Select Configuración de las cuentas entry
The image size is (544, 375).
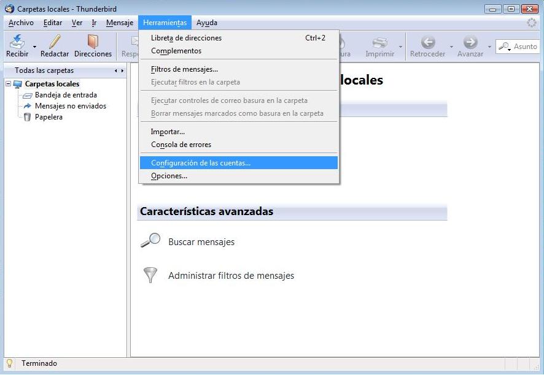coord(239,163)
